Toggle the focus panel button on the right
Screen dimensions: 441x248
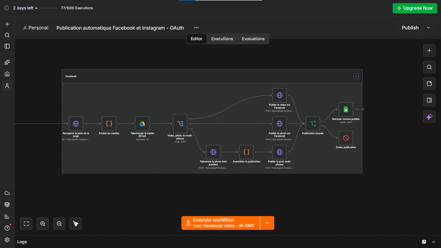[429, 100]
